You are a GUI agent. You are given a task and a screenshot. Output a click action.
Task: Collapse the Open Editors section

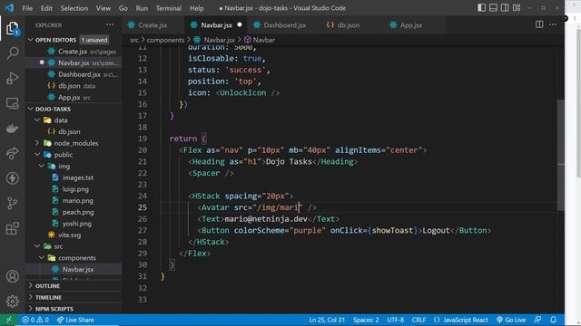coord(31,40)
